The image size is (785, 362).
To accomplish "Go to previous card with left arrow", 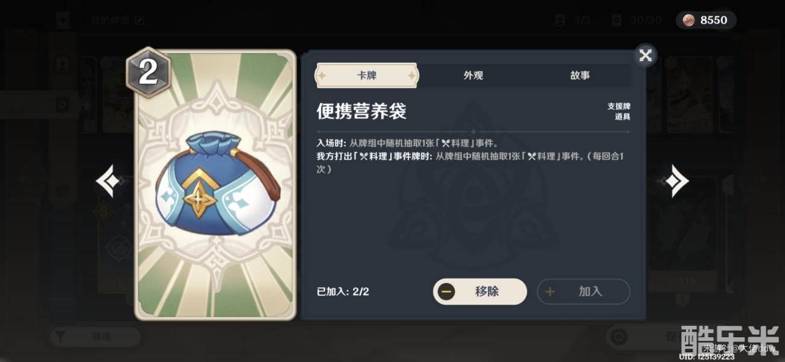I will [109, 181].
